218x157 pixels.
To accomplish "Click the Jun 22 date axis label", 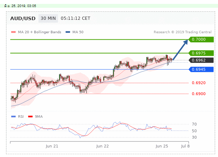I will click(x=102, y=146).
